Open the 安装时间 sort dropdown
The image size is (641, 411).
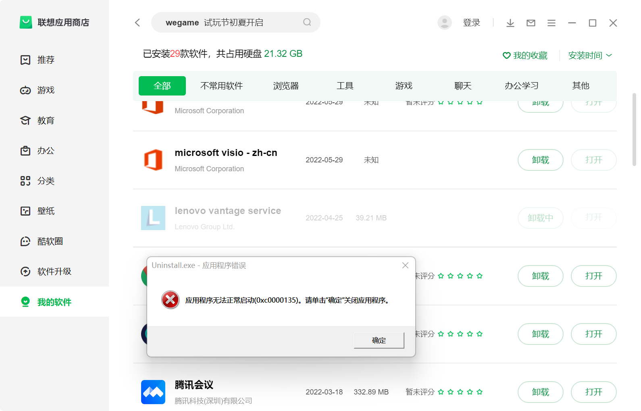(x=590, y=56)
